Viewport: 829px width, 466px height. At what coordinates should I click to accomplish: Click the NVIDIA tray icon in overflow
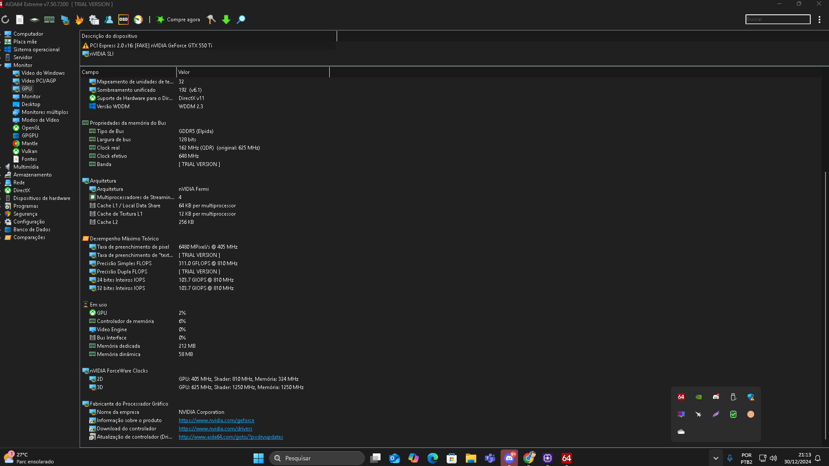point(699,397)
